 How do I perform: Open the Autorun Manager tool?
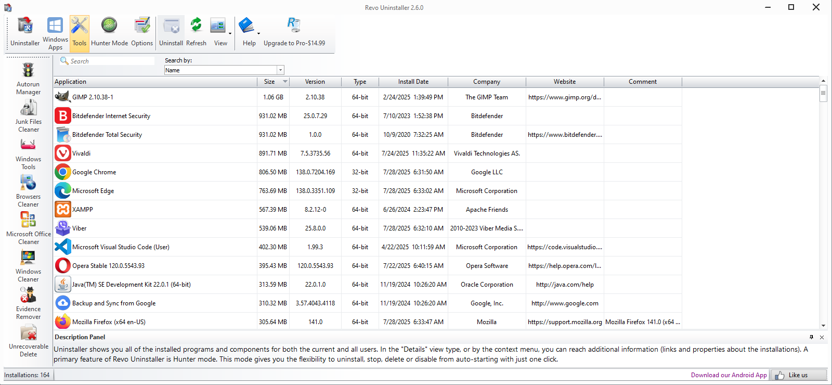coord(28,79)
